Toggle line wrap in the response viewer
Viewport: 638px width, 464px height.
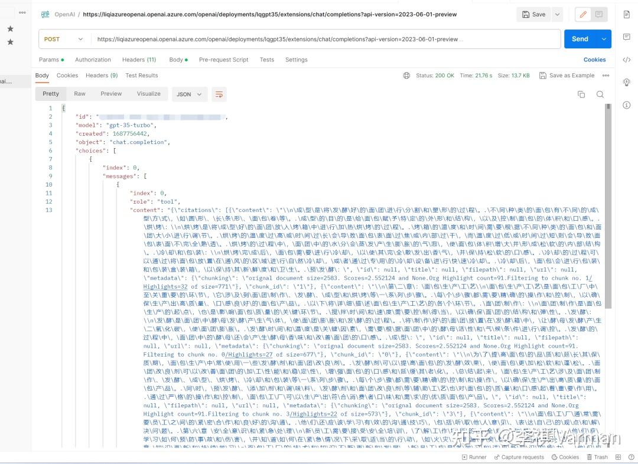pyautogui.click(x=219, y=94)
